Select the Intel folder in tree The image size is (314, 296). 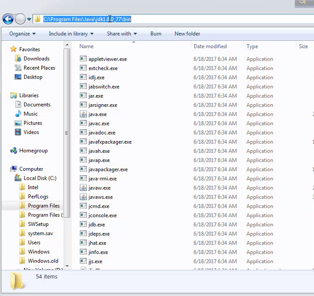tap(33, 187)
